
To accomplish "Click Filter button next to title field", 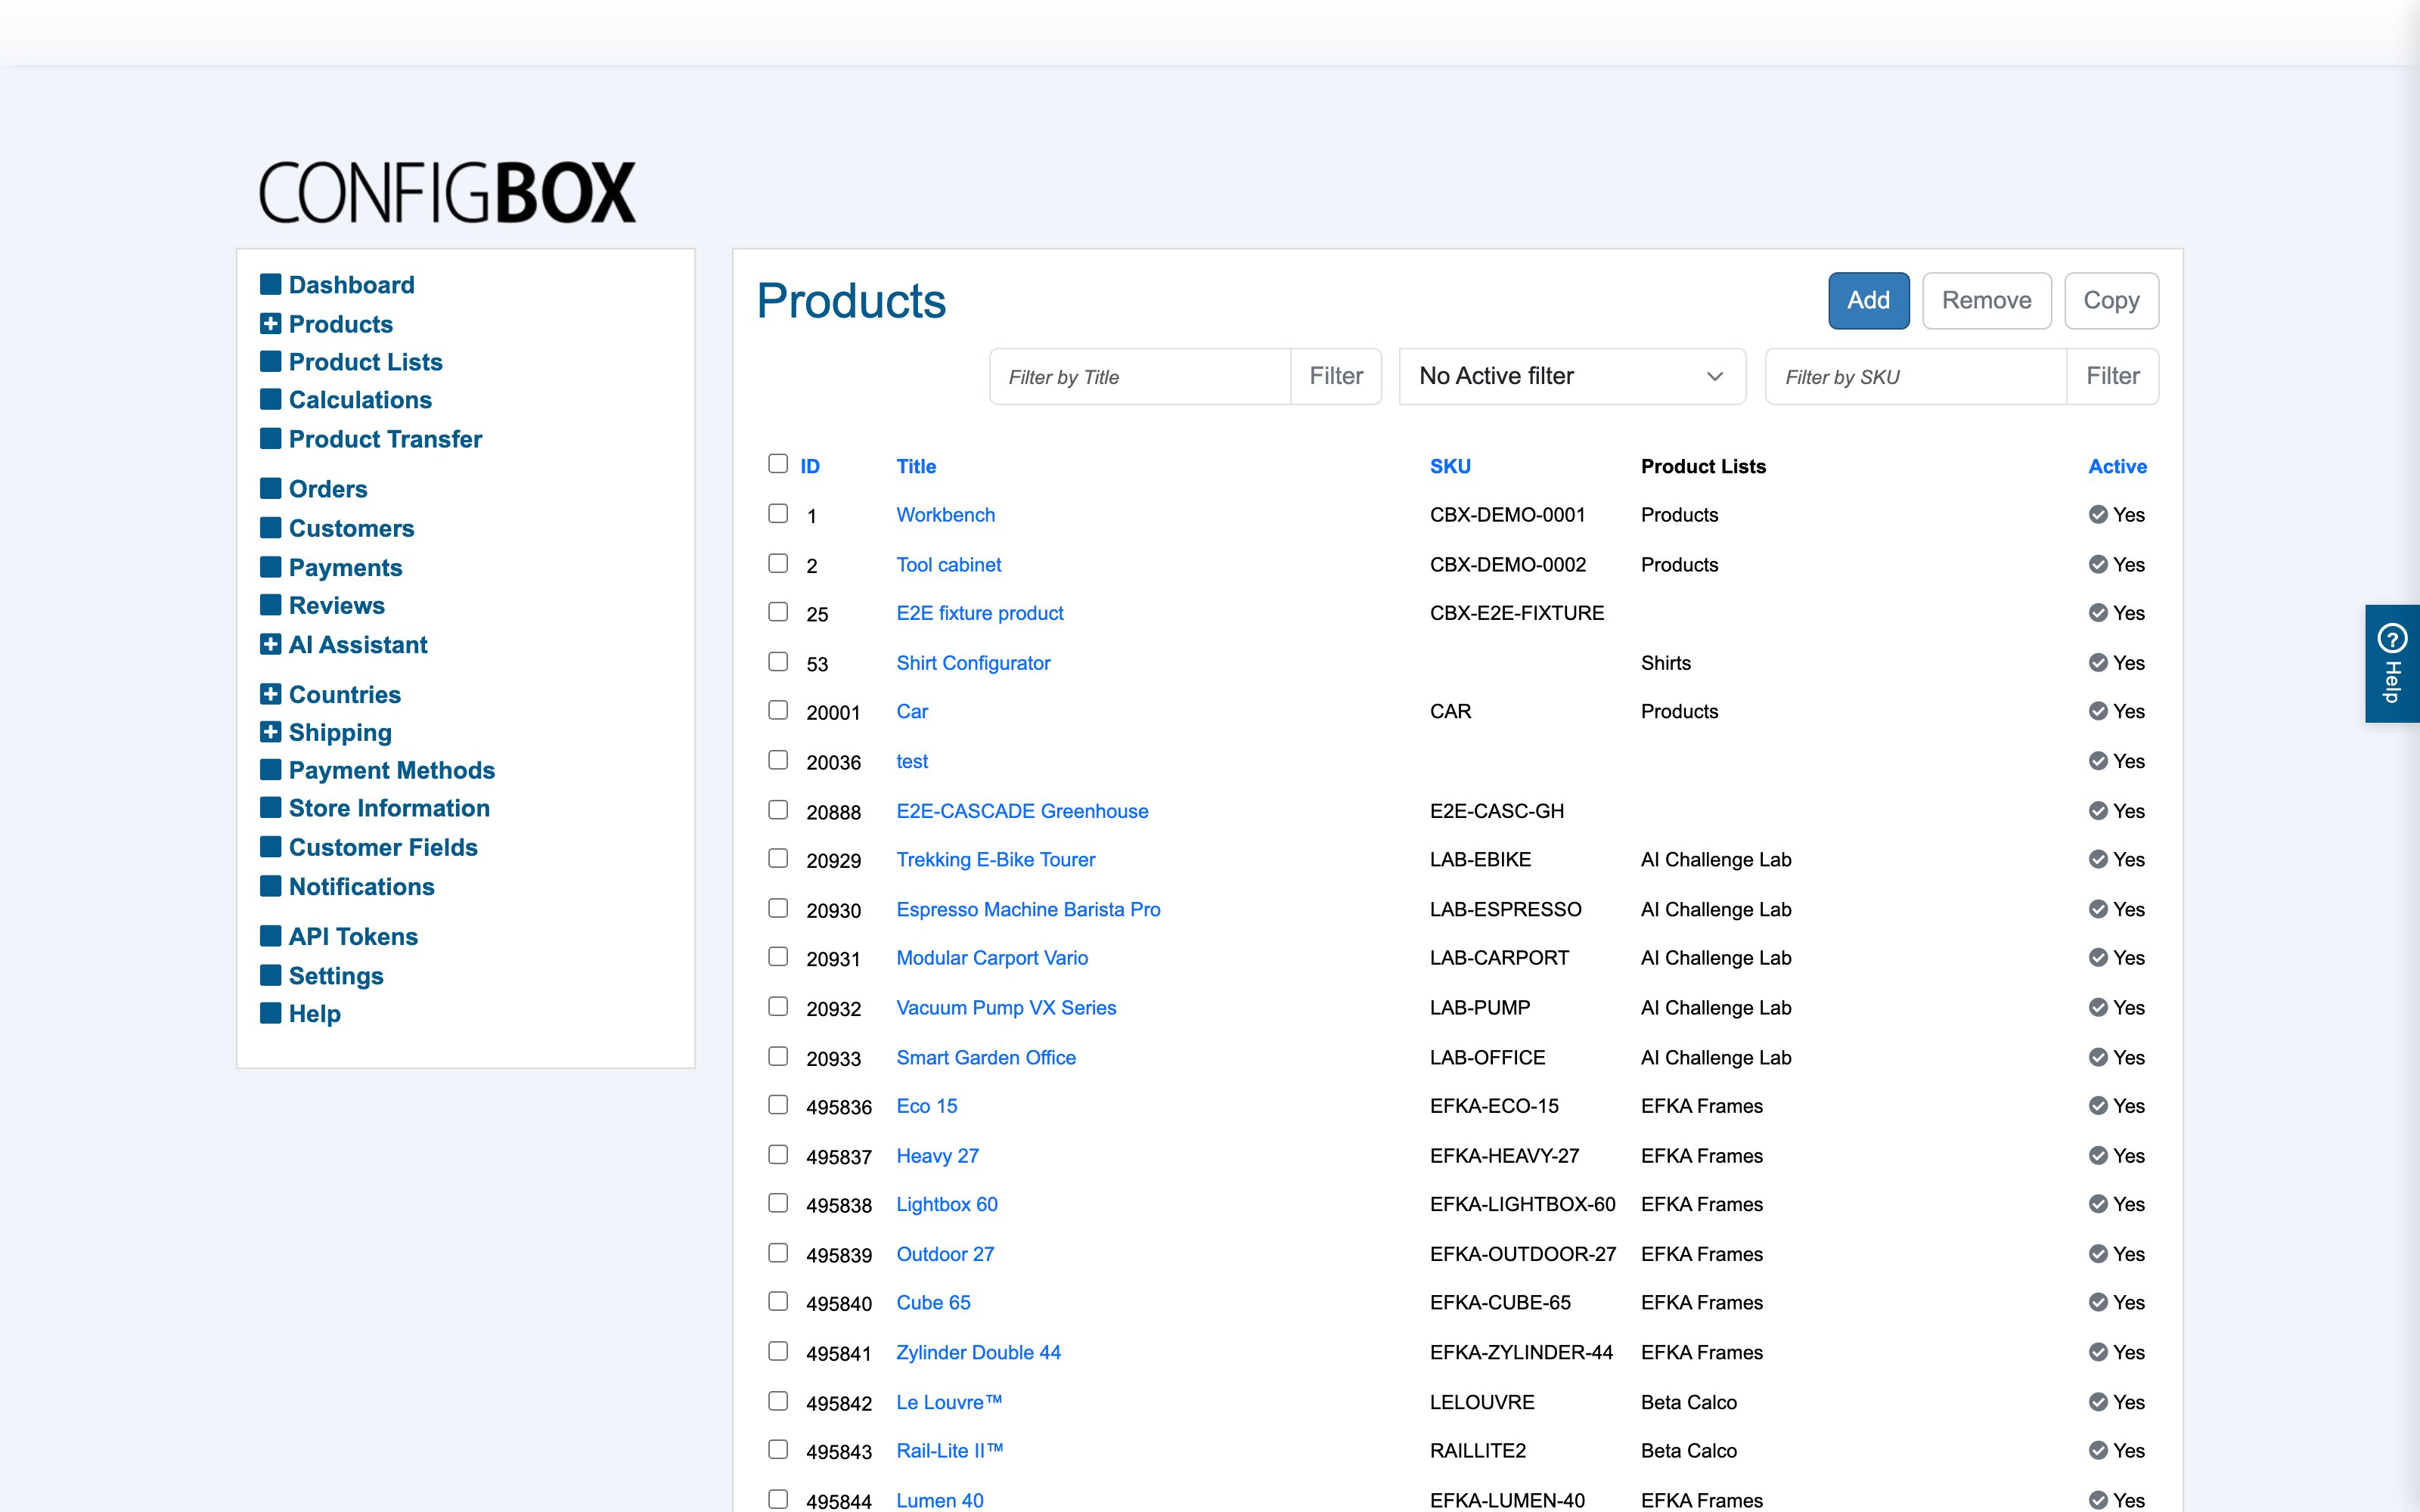I will click(1336, 376).
